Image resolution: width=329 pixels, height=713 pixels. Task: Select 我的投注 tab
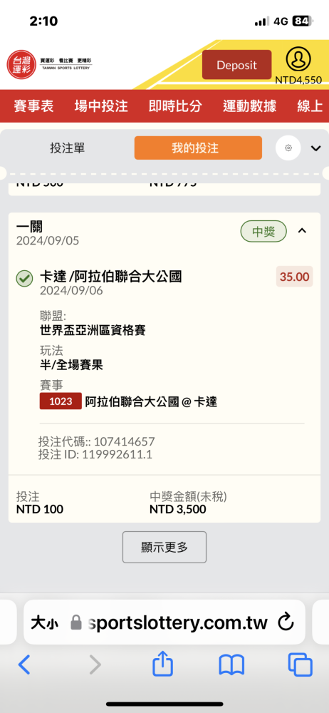click(198, 148)
